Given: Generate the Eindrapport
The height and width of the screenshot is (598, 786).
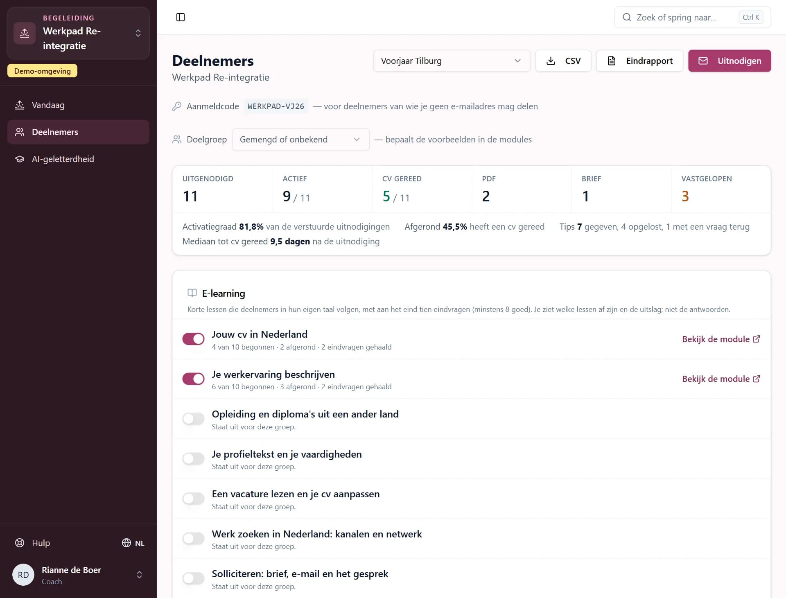Looking at the screenshot, I should 639,61.
